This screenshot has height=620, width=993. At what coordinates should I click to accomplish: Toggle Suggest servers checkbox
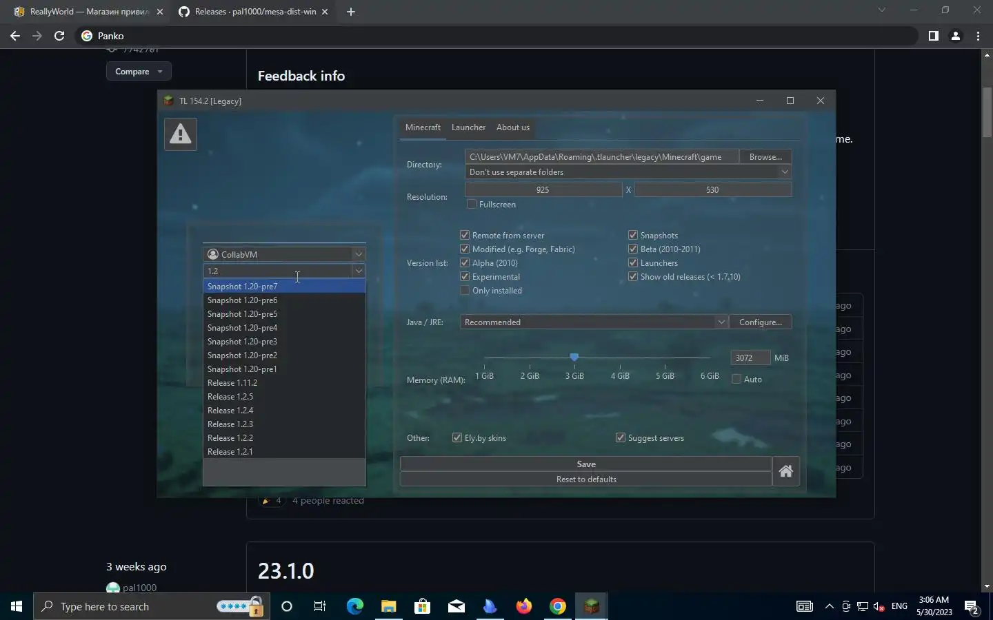click(x=621, y=438)
